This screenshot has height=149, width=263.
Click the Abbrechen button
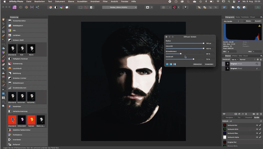pyautogui.click(x=197, y=64)
